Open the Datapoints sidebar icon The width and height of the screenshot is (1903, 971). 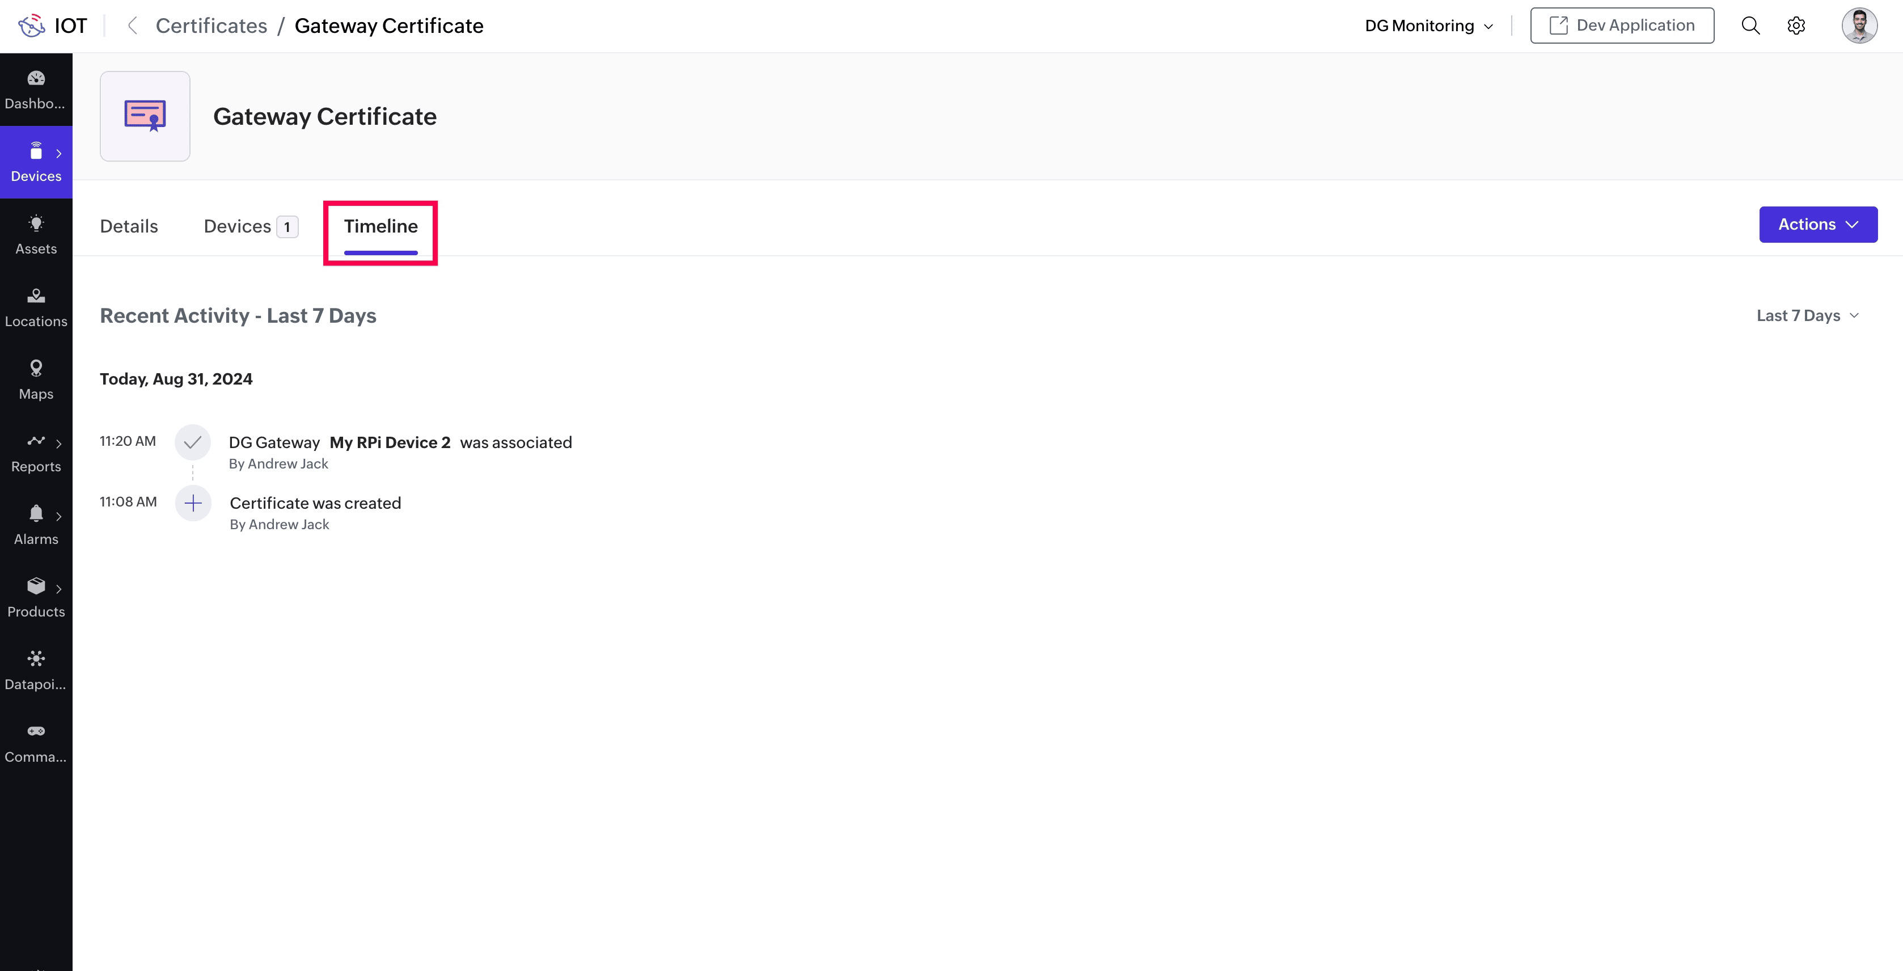pos(36,669)
